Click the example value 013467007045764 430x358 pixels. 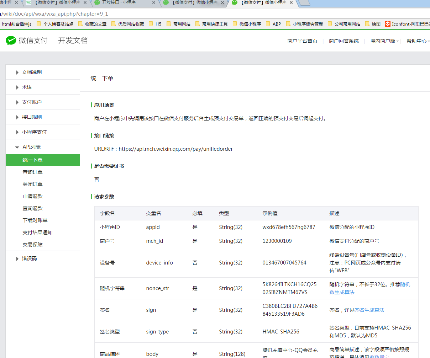(x=284, y=263)
